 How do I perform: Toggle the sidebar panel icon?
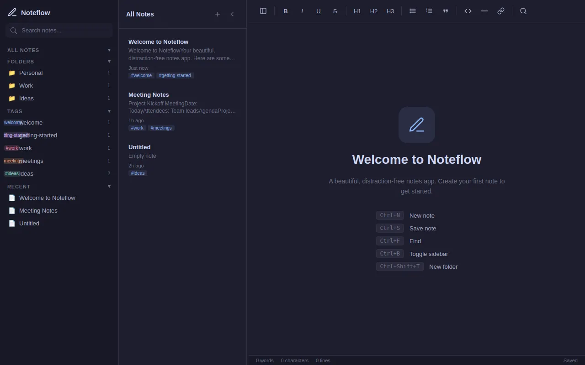tap(263, 11)
